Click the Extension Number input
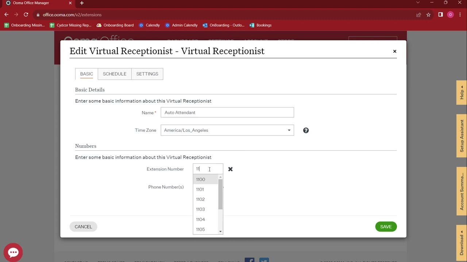467x262 pixels. click(x=208, y=169)
